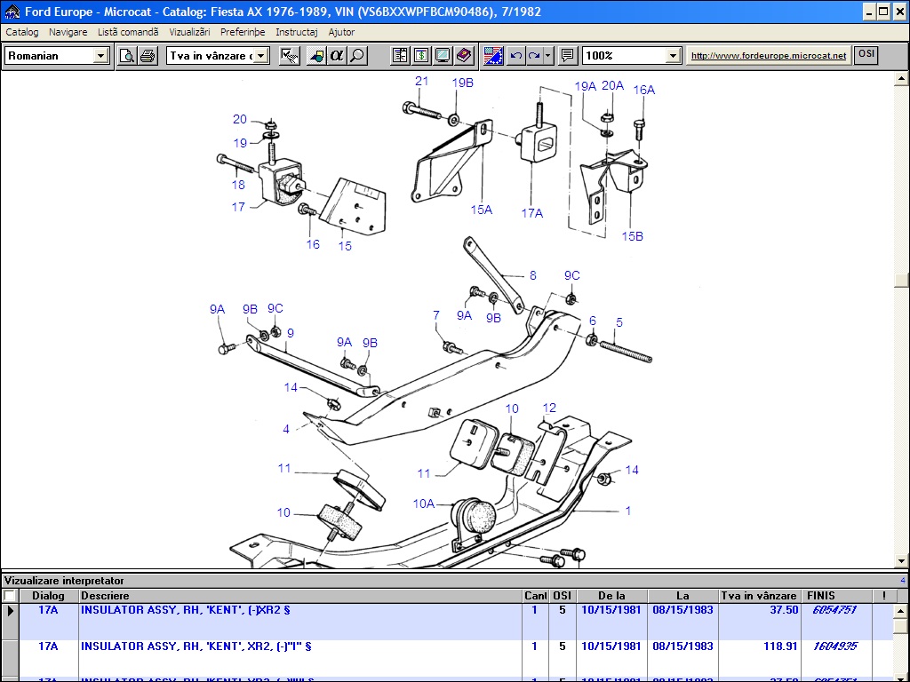
Task: Click the diagram's vertical scrollbar thumb
Action: tap(902, 281)
